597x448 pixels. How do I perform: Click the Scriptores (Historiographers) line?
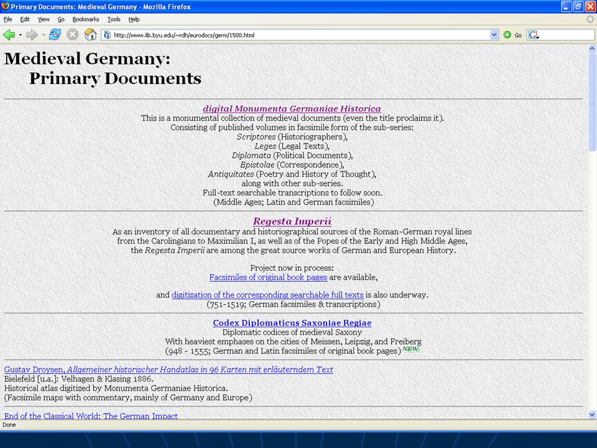click(x=292, y=137)
